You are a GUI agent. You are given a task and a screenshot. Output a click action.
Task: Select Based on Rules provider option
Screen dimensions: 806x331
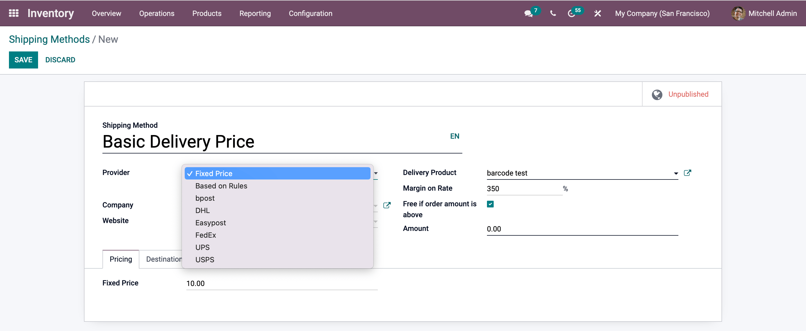click(221, 186)
